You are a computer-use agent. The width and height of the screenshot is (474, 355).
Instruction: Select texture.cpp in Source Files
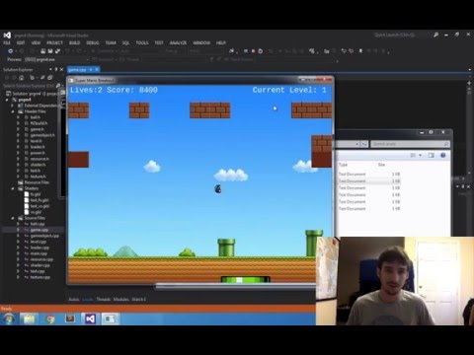[x=40, y=277]
